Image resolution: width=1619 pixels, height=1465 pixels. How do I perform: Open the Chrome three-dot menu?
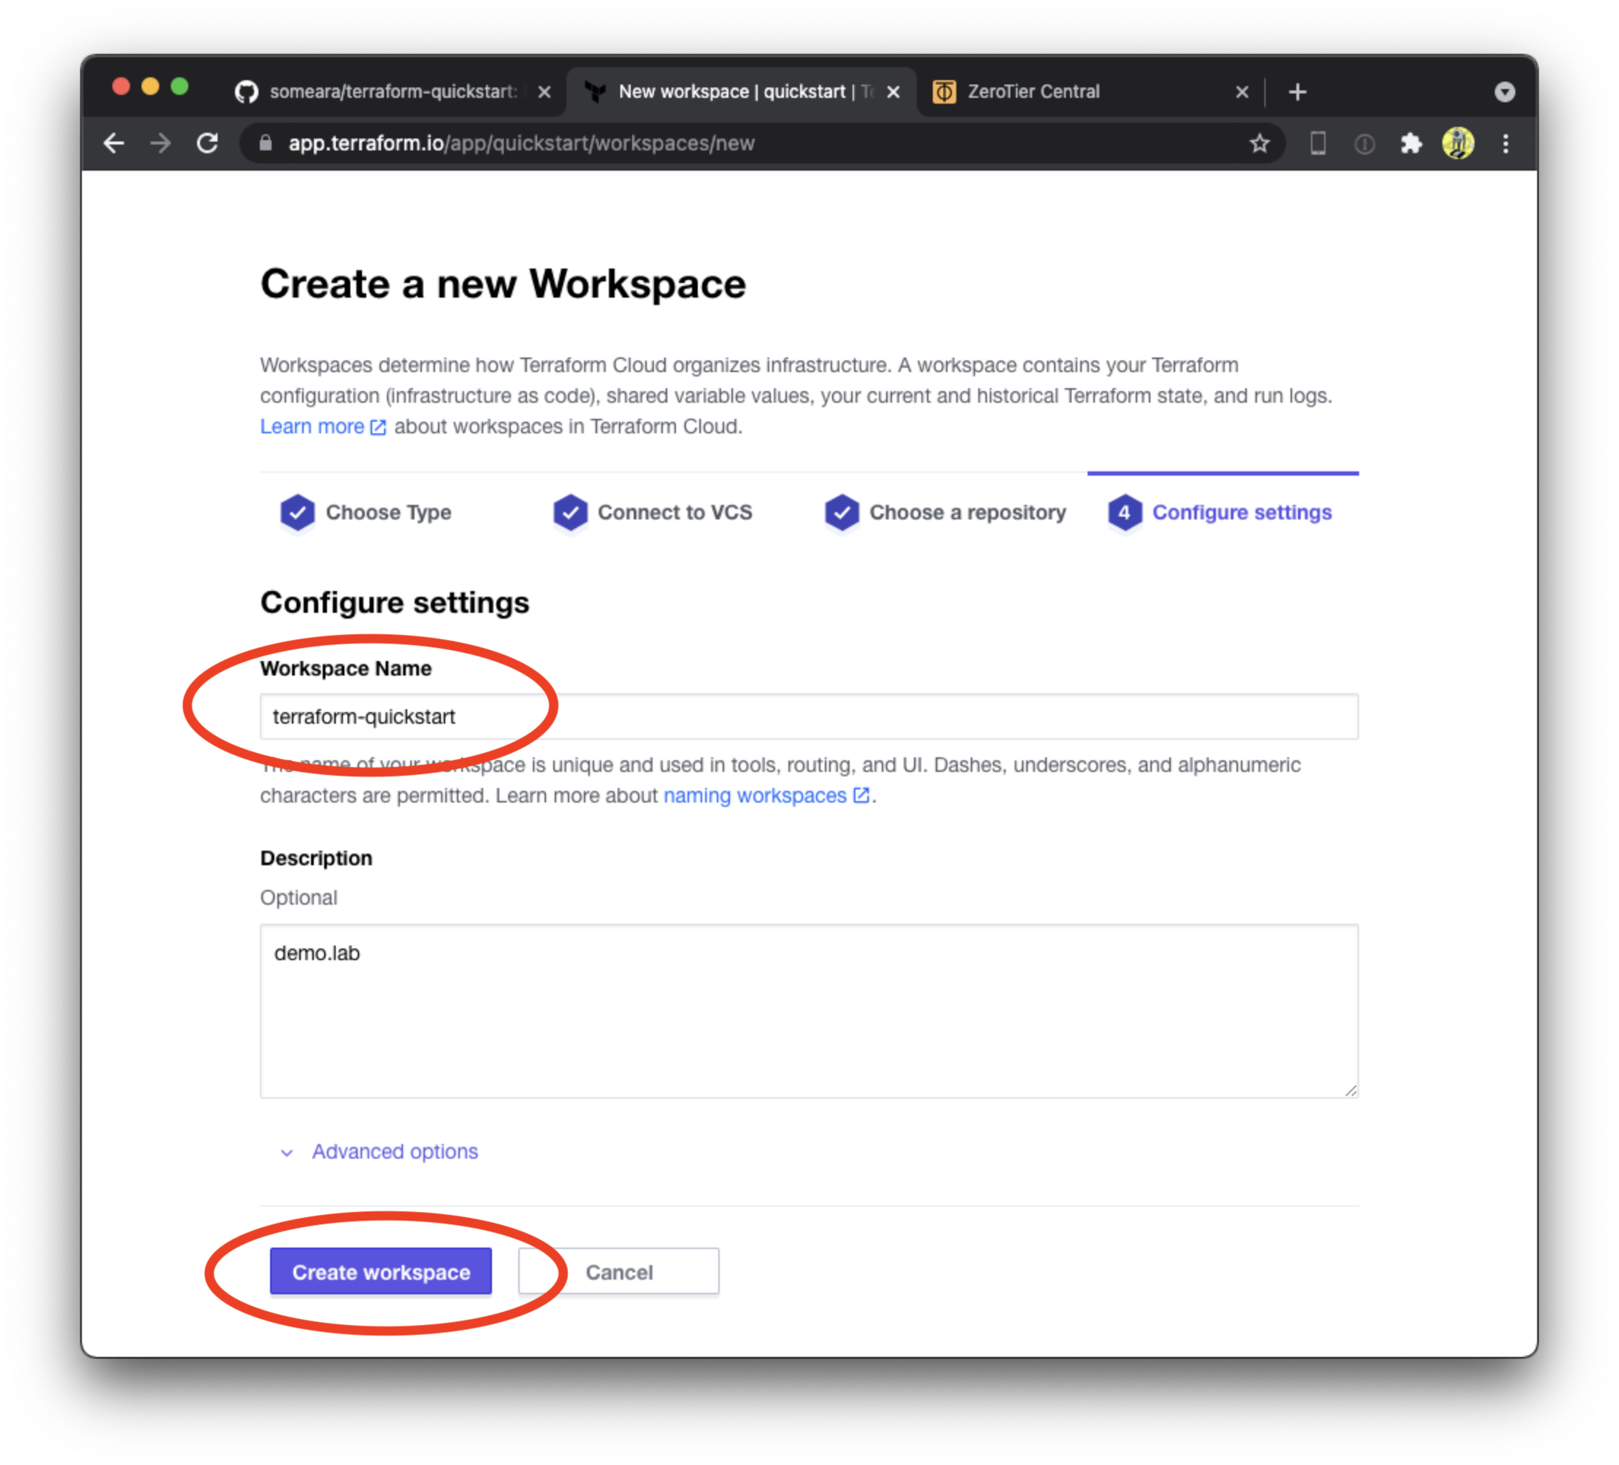[x=1505, y=144]
